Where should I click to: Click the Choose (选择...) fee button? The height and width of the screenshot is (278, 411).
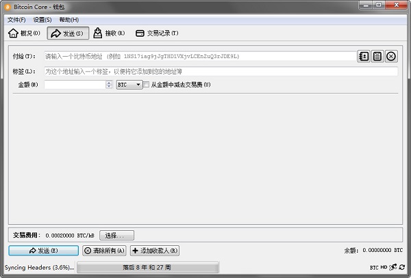pos(116,236)
